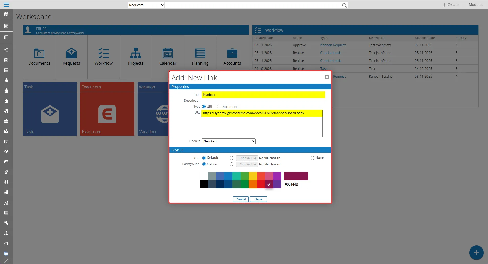This screenshot has height=264, width=488.
Task: Click Modules in the top bar
Action: (x=476, y=4)
